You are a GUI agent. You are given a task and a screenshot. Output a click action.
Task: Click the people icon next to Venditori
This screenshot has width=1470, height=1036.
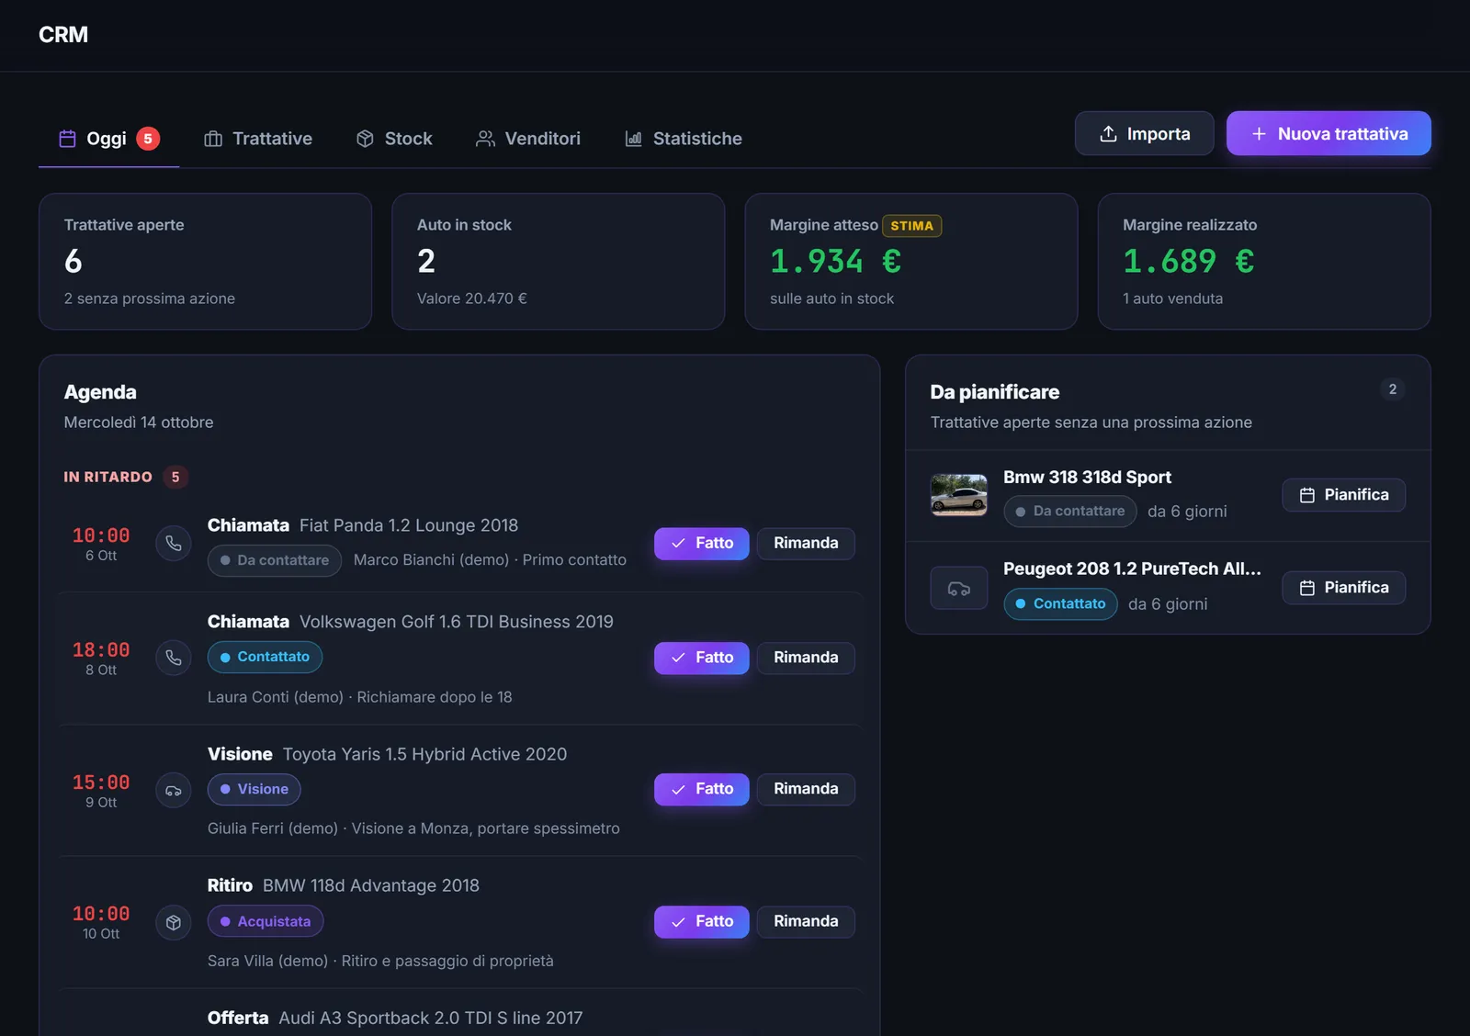pyautogui.click(x=485, y=139)
